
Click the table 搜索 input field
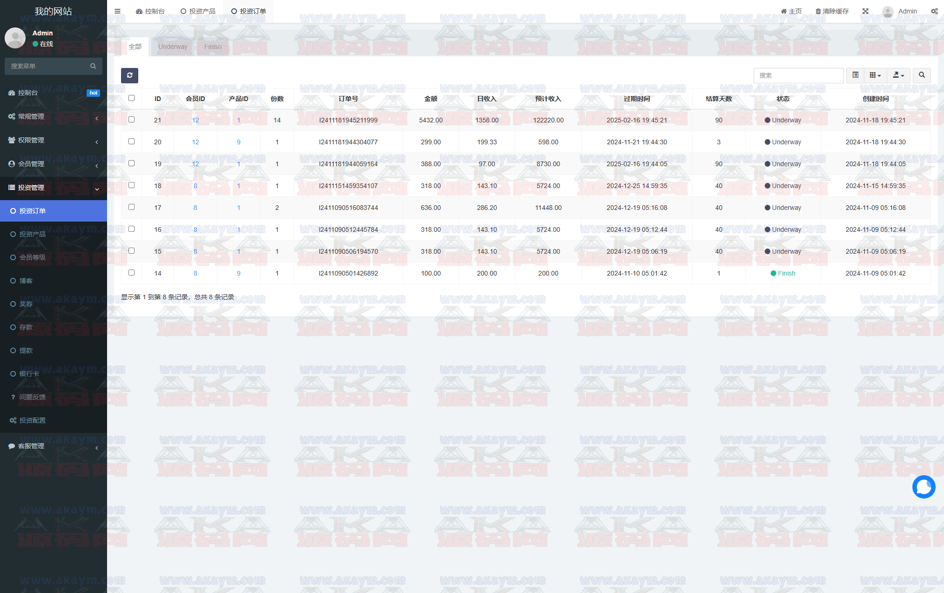(798, 75)
